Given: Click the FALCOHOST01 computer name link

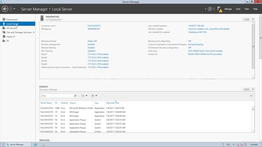Looking at the screenshot, I should (94, 26).
